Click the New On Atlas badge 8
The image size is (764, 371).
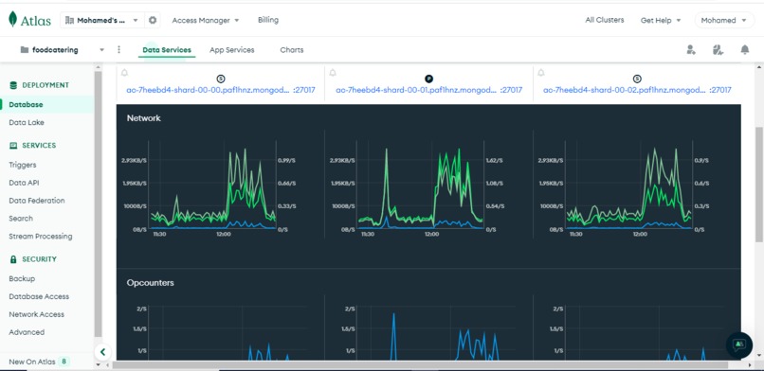[64, 362]
